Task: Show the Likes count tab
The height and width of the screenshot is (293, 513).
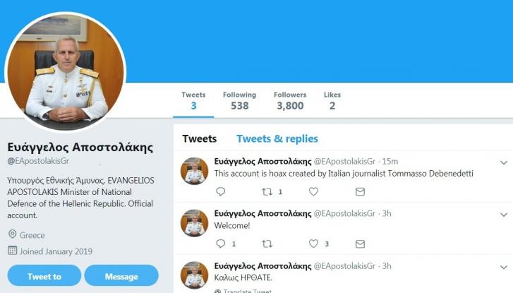Action: (x=332, y=101)
